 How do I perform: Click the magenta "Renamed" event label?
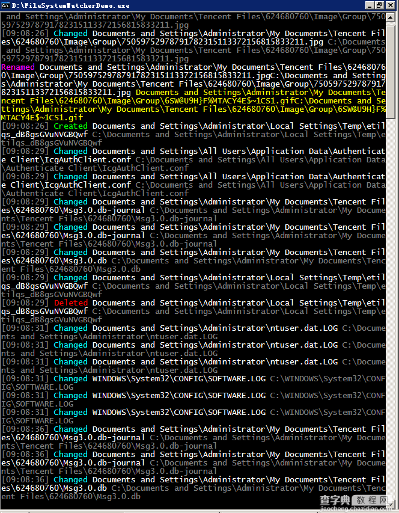[x=18, y=67]
